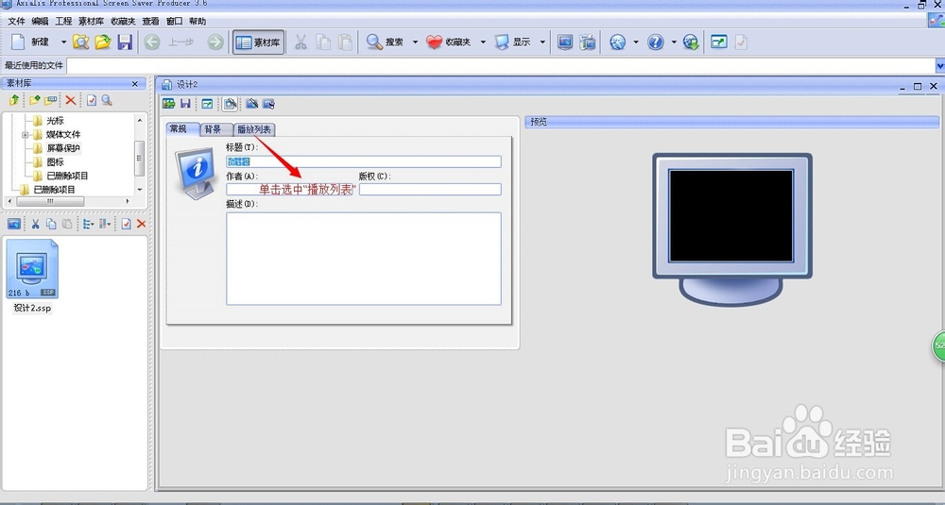Click the scissors cut icon in main toolbar
Image resolution: width=945 pixels, height=505 pixels.
[301, 42]
